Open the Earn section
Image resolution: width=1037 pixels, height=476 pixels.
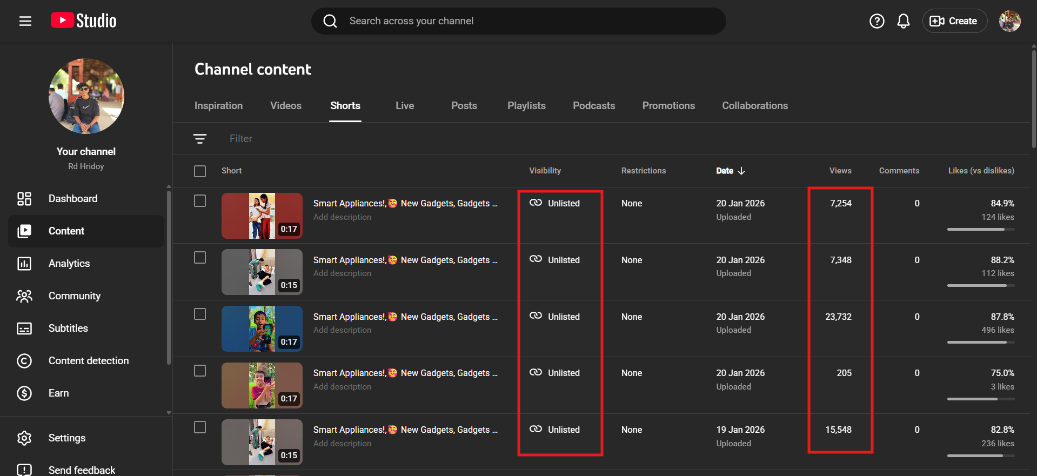tap(58, 393)
